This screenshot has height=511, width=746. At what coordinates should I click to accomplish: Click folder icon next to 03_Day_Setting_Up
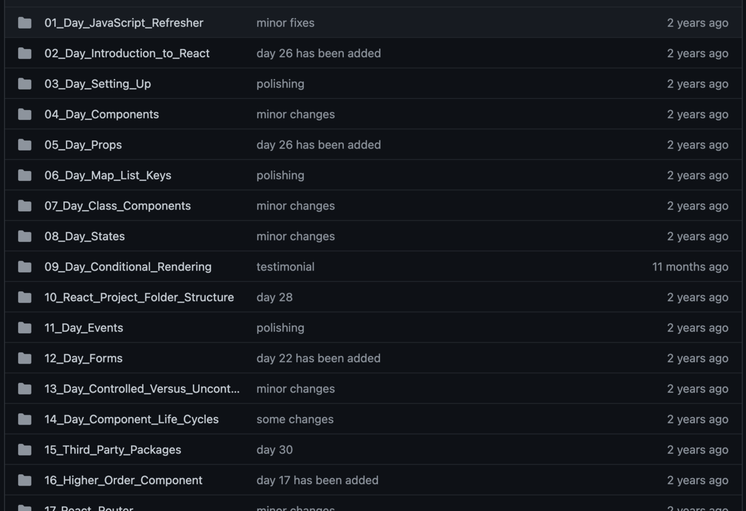coord(25,84)
